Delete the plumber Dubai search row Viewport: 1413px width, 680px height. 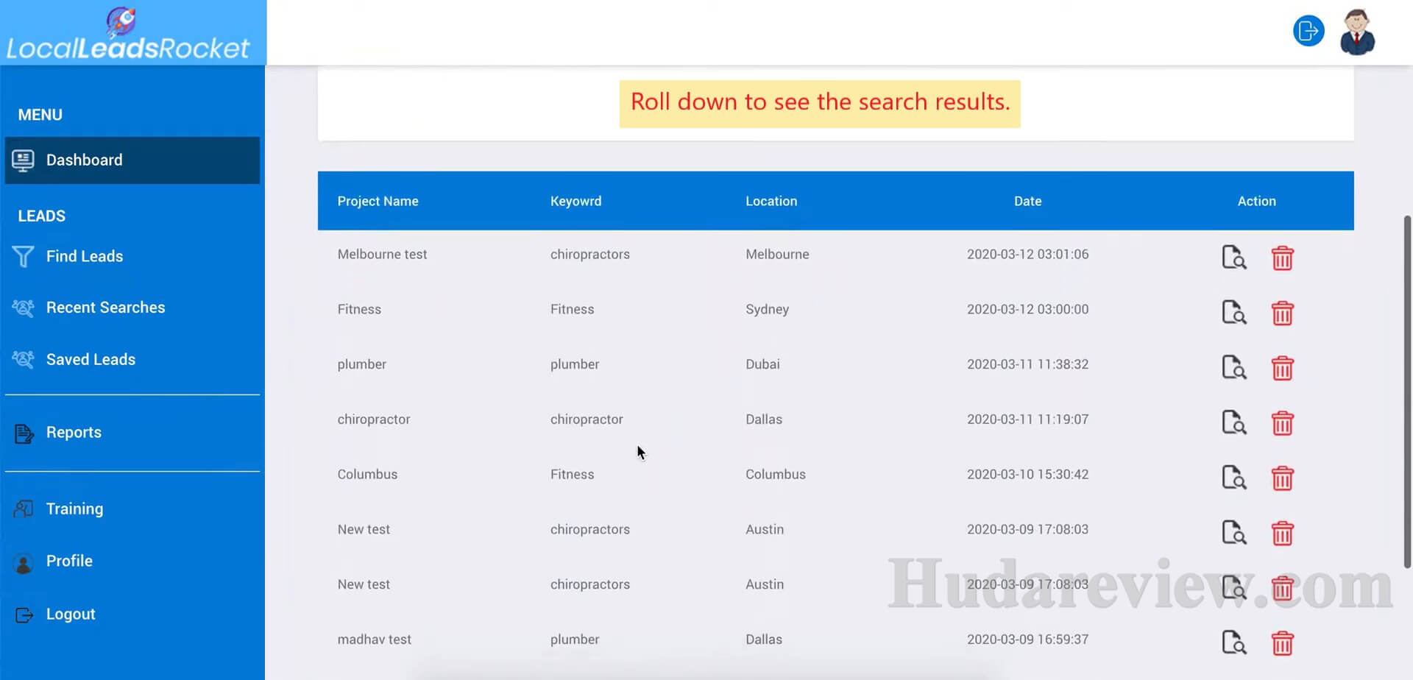1282,368
